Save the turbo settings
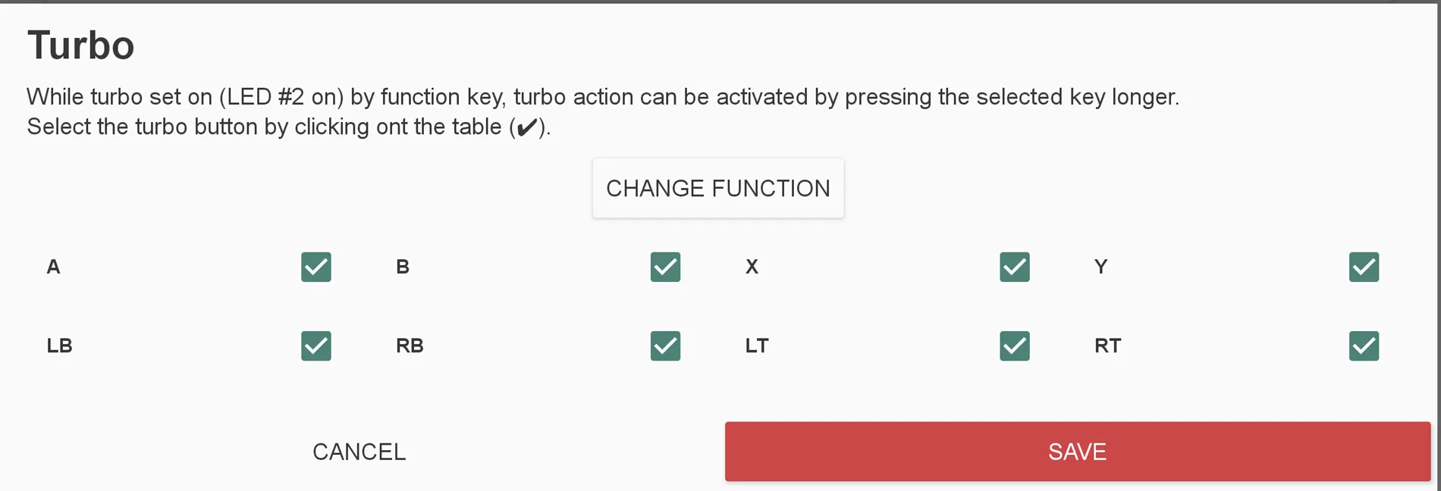Image resolution: width=1441 pixels, height=491 pixels. pos(1077,452)
